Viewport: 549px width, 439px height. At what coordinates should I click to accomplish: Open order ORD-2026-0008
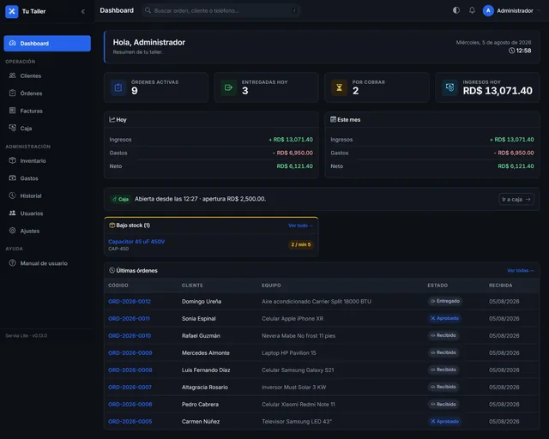click(130, 370)
